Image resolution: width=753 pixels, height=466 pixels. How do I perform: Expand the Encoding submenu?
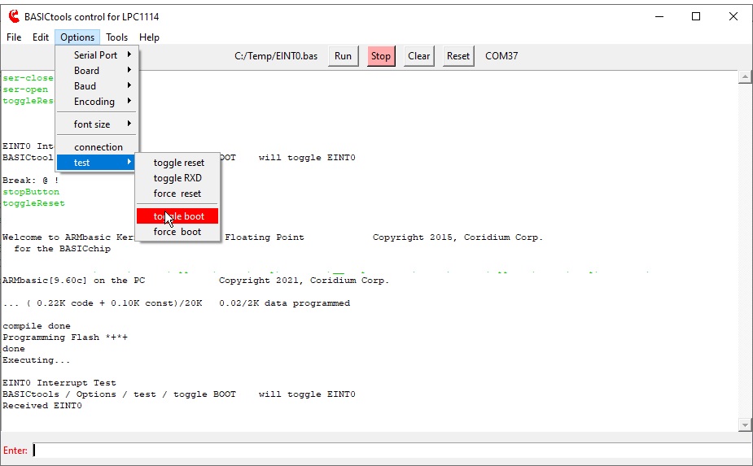pyautogui.click(x=94, y=102)
